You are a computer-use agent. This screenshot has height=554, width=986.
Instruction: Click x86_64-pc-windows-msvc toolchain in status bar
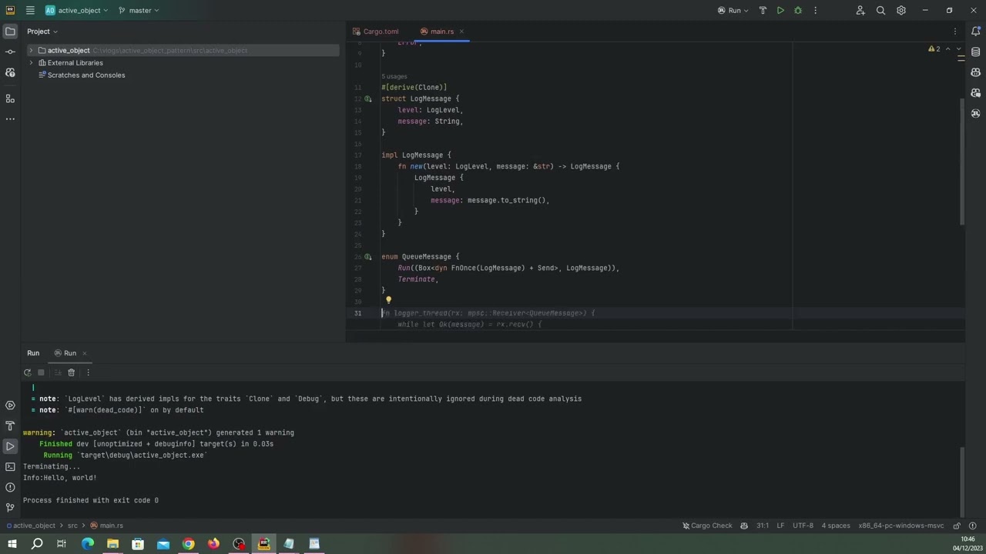901,526
